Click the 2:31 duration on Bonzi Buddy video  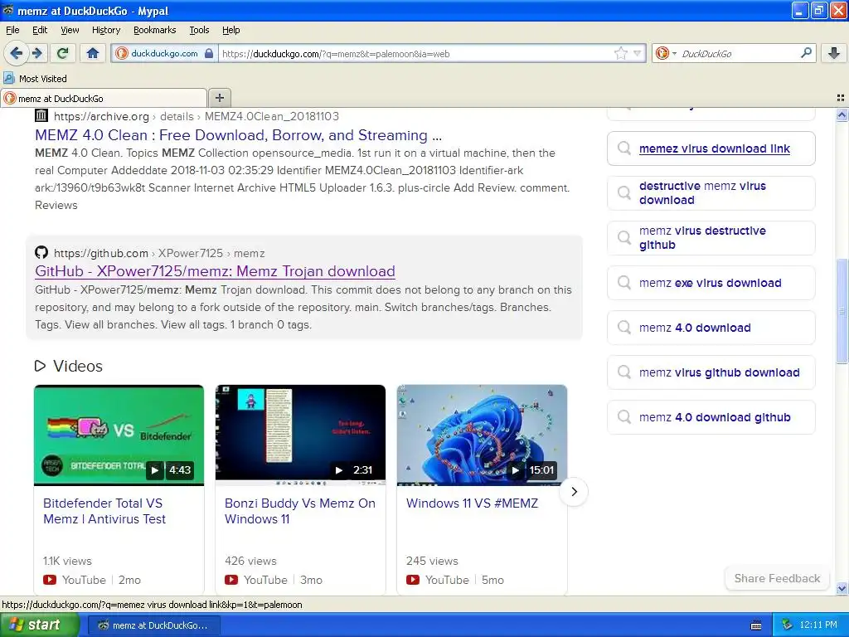pos(362,469)
